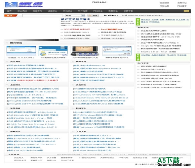The image size is (195, 168).
Task: Click the yellow badge in the navigation bar
Action: coord(186,11)
